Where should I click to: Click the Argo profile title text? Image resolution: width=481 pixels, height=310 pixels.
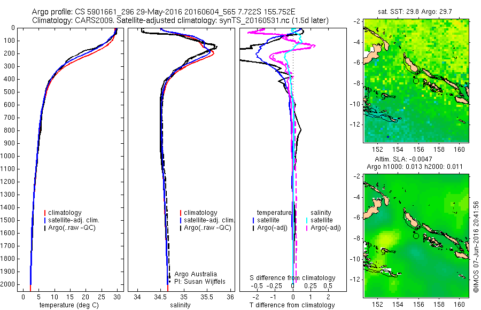point(164,12)
